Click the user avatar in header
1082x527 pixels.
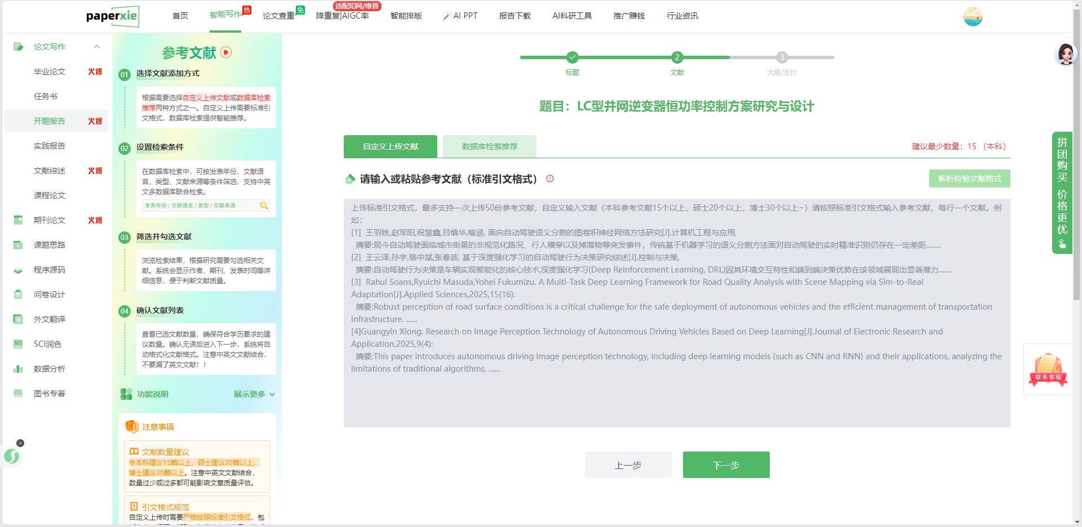coord(973,16)
